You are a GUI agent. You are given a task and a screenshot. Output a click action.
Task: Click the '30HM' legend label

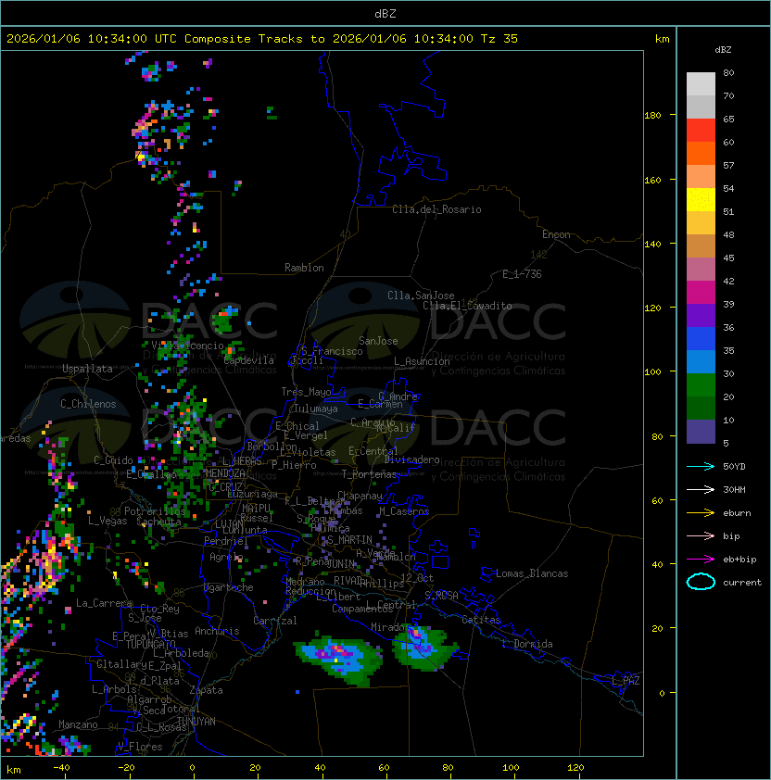click(x=734, y=489)
